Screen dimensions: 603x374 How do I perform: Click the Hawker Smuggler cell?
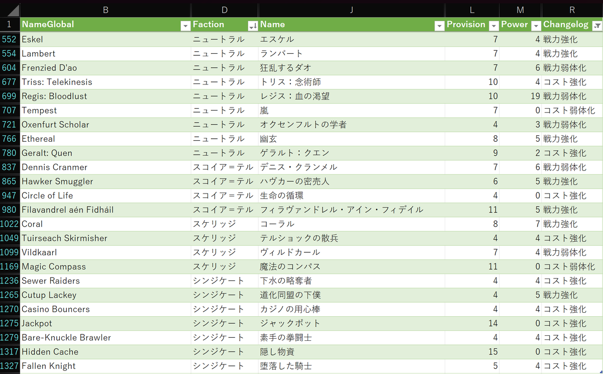coord(106,181)
